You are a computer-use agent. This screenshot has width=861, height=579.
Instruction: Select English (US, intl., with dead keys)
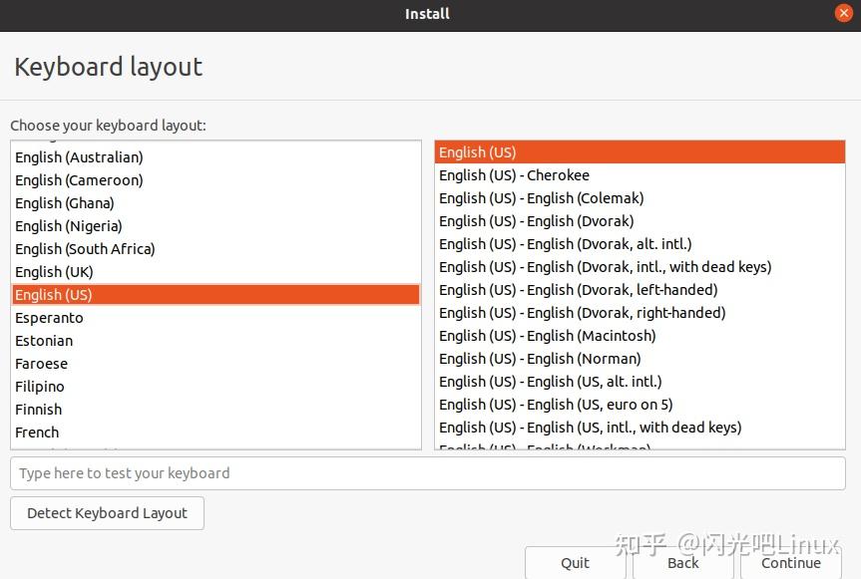[x=590, y=428]
